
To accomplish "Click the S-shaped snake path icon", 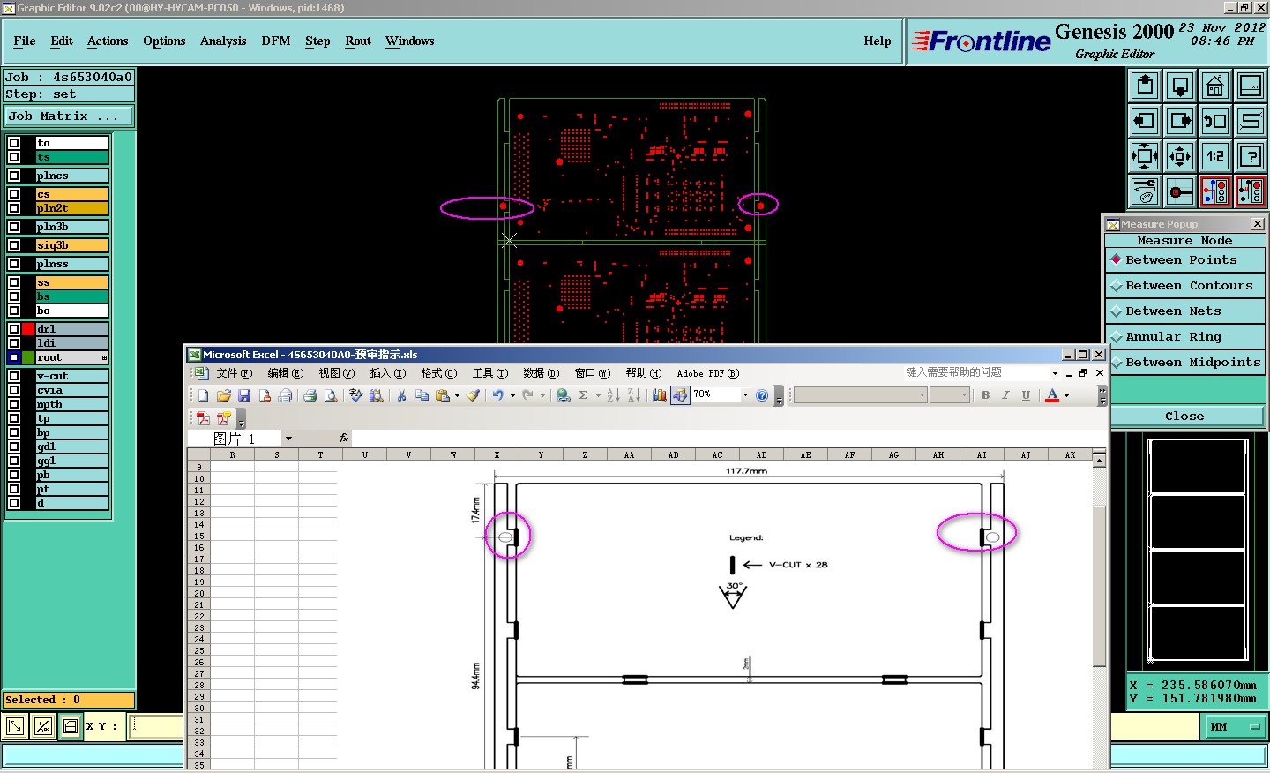I will coord(1251,121).
